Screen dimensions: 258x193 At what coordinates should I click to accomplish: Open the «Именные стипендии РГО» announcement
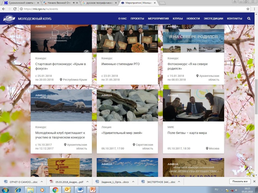coord(120,64)
